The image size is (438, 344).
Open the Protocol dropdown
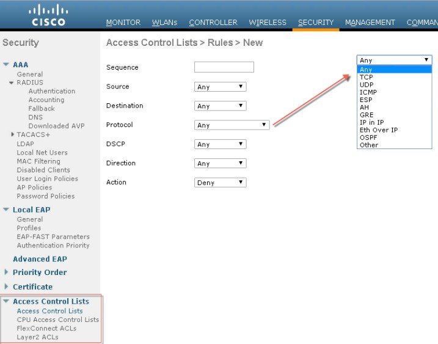[x=232, y=125]
